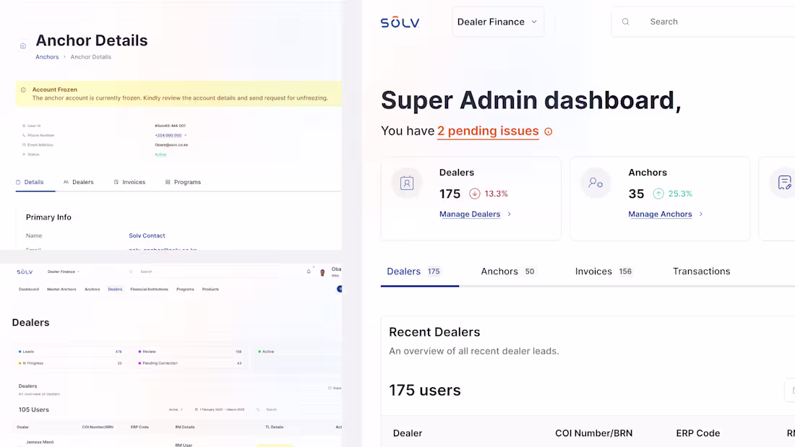Open Financial Institutions nav item

149,290
